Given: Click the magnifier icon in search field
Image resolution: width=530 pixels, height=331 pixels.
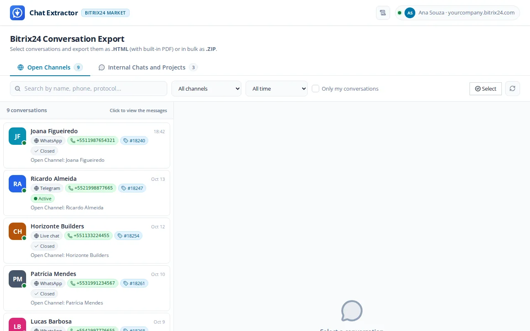Looking at the screenshot, I should [18, 89].
